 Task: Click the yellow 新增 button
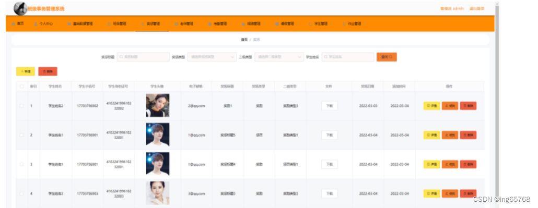click(x=26, y=71)
